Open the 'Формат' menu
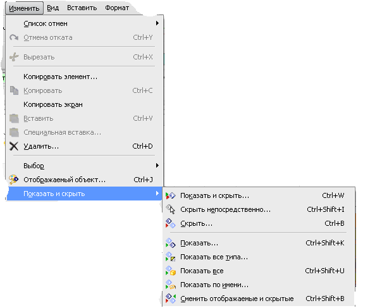This screenshot has width=375, height=308. pos(117,8)
